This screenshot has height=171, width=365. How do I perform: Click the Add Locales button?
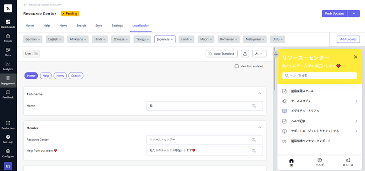[x=348, y=39]
